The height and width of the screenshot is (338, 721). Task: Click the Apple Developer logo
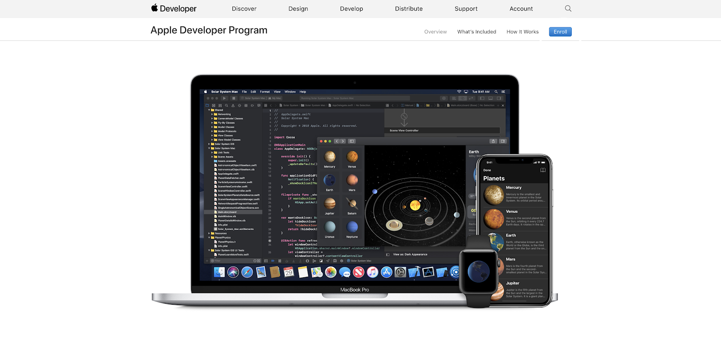[173, 9]
